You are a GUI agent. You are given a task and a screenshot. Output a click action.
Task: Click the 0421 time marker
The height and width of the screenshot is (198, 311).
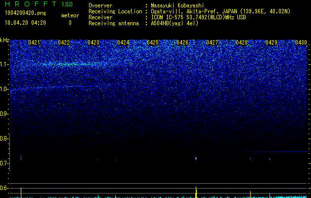(x=34, y=42)
